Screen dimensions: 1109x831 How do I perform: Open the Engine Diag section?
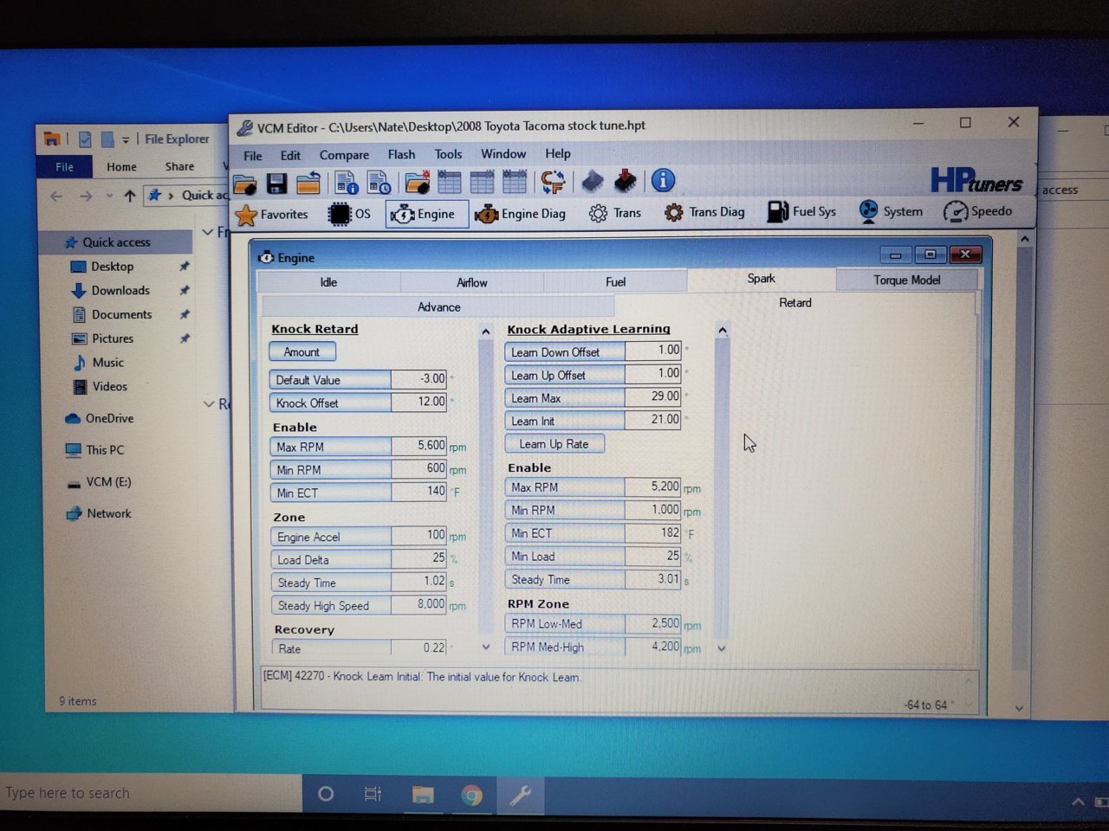[521, 214]
